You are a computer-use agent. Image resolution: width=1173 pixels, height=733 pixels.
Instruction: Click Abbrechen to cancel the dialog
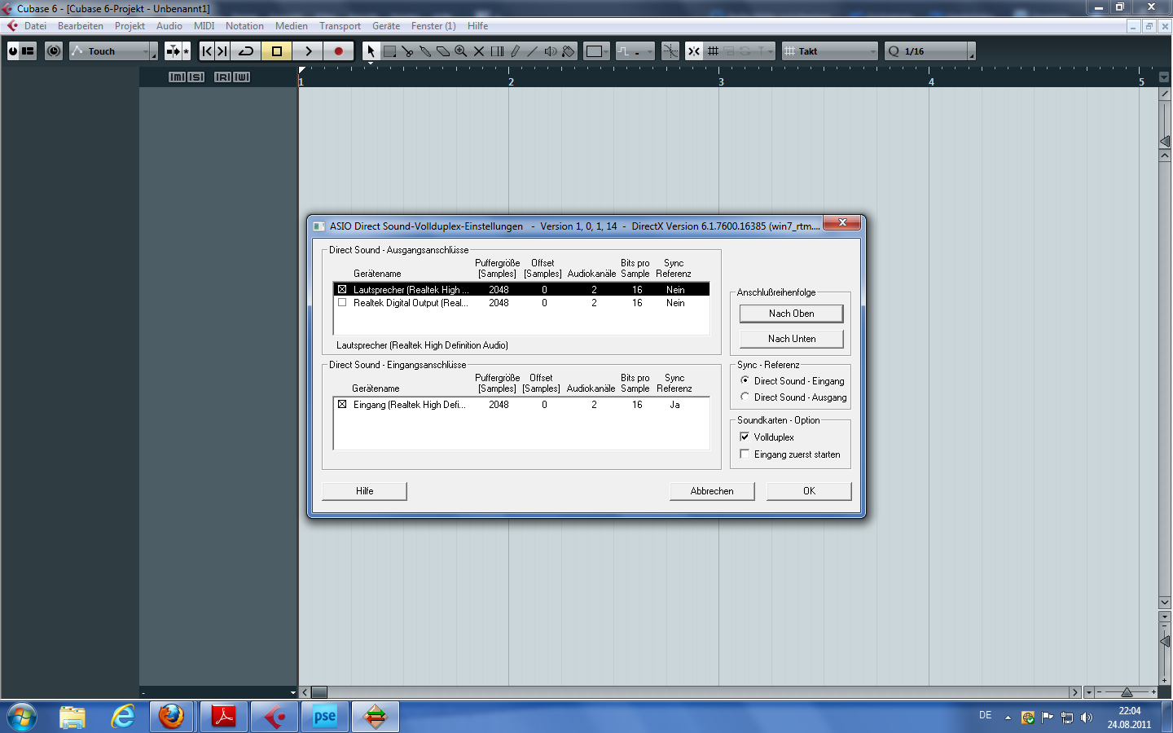(x=712, y=491)
